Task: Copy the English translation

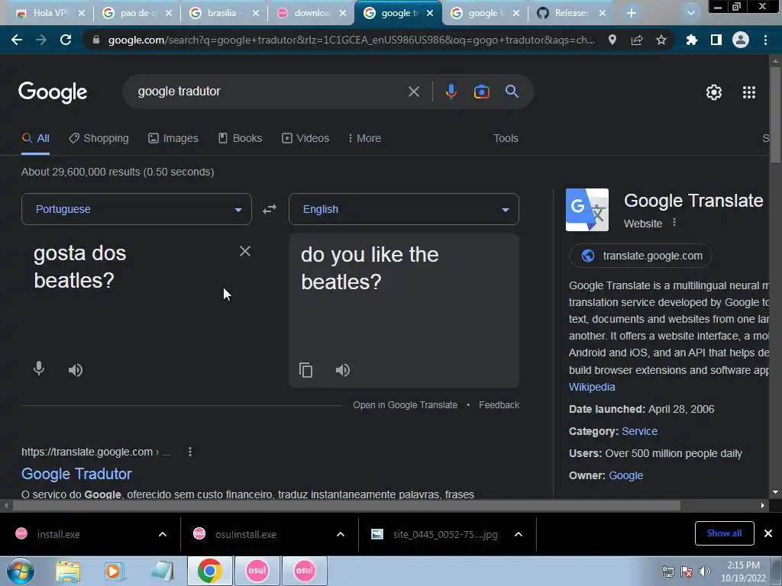Action: [x=305, y=370]
